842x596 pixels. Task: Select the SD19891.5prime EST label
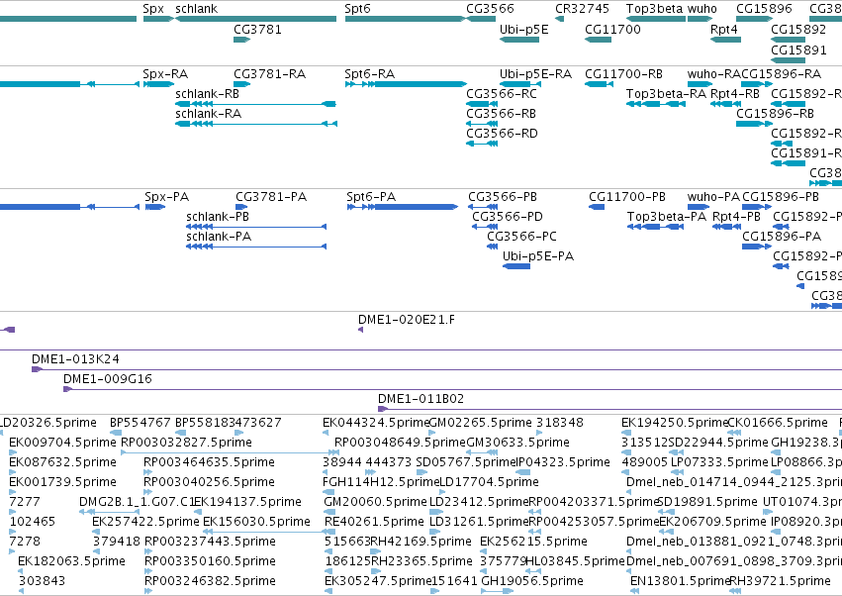(707, 502)
